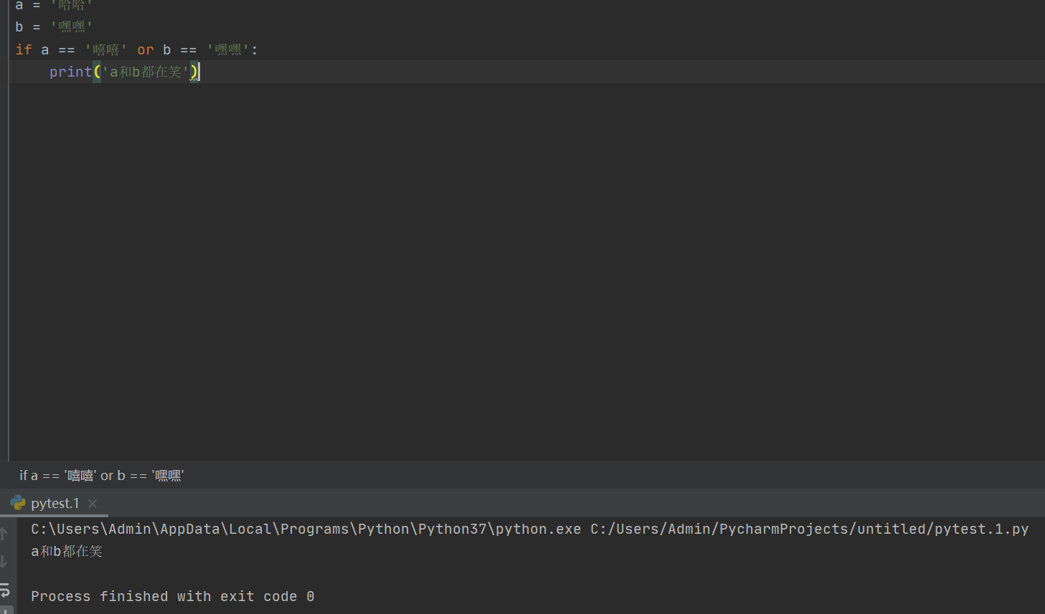Click the console output line "a和b都在笑"

[67, 551]
